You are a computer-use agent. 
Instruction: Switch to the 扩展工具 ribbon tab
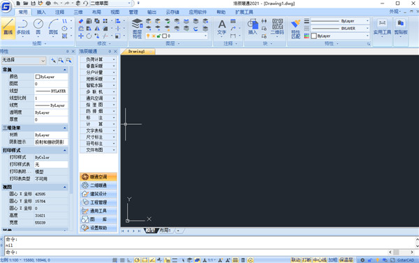coord(244,12)
